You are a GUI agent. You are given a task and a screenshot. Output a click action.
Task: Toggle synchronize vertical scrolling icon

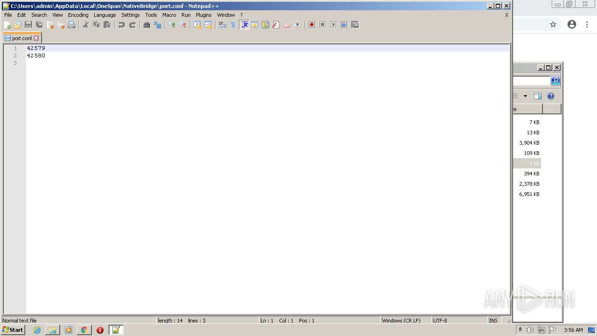coord(197,25)
